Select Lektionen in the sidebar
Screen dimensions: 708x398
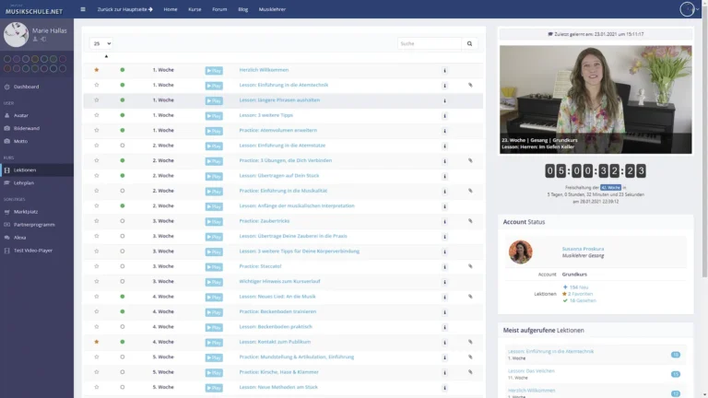pos(25,170)
